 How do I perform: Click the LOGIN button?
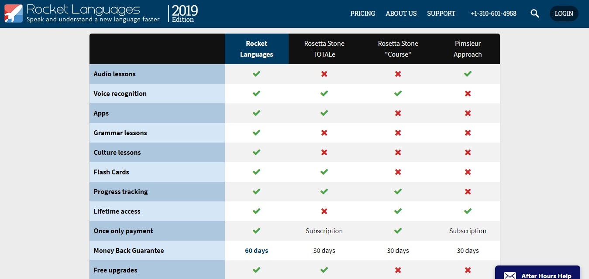pos(564,14)
